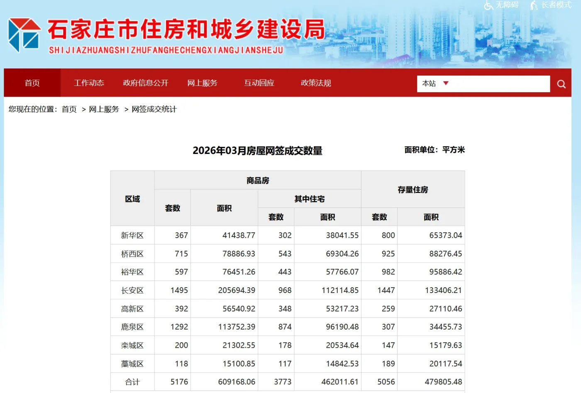Open the 互动回应 navigation item
This screenshot has width=581, height=393.
[x=259, y=83]
